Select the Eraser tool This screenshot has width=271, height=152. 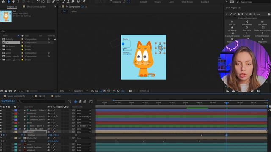pos(73,2)
